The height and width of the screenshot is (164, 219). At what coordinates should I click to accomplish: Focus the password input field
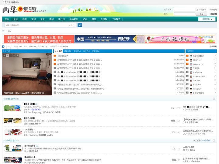pyautogui.click(x=184, y=14)
